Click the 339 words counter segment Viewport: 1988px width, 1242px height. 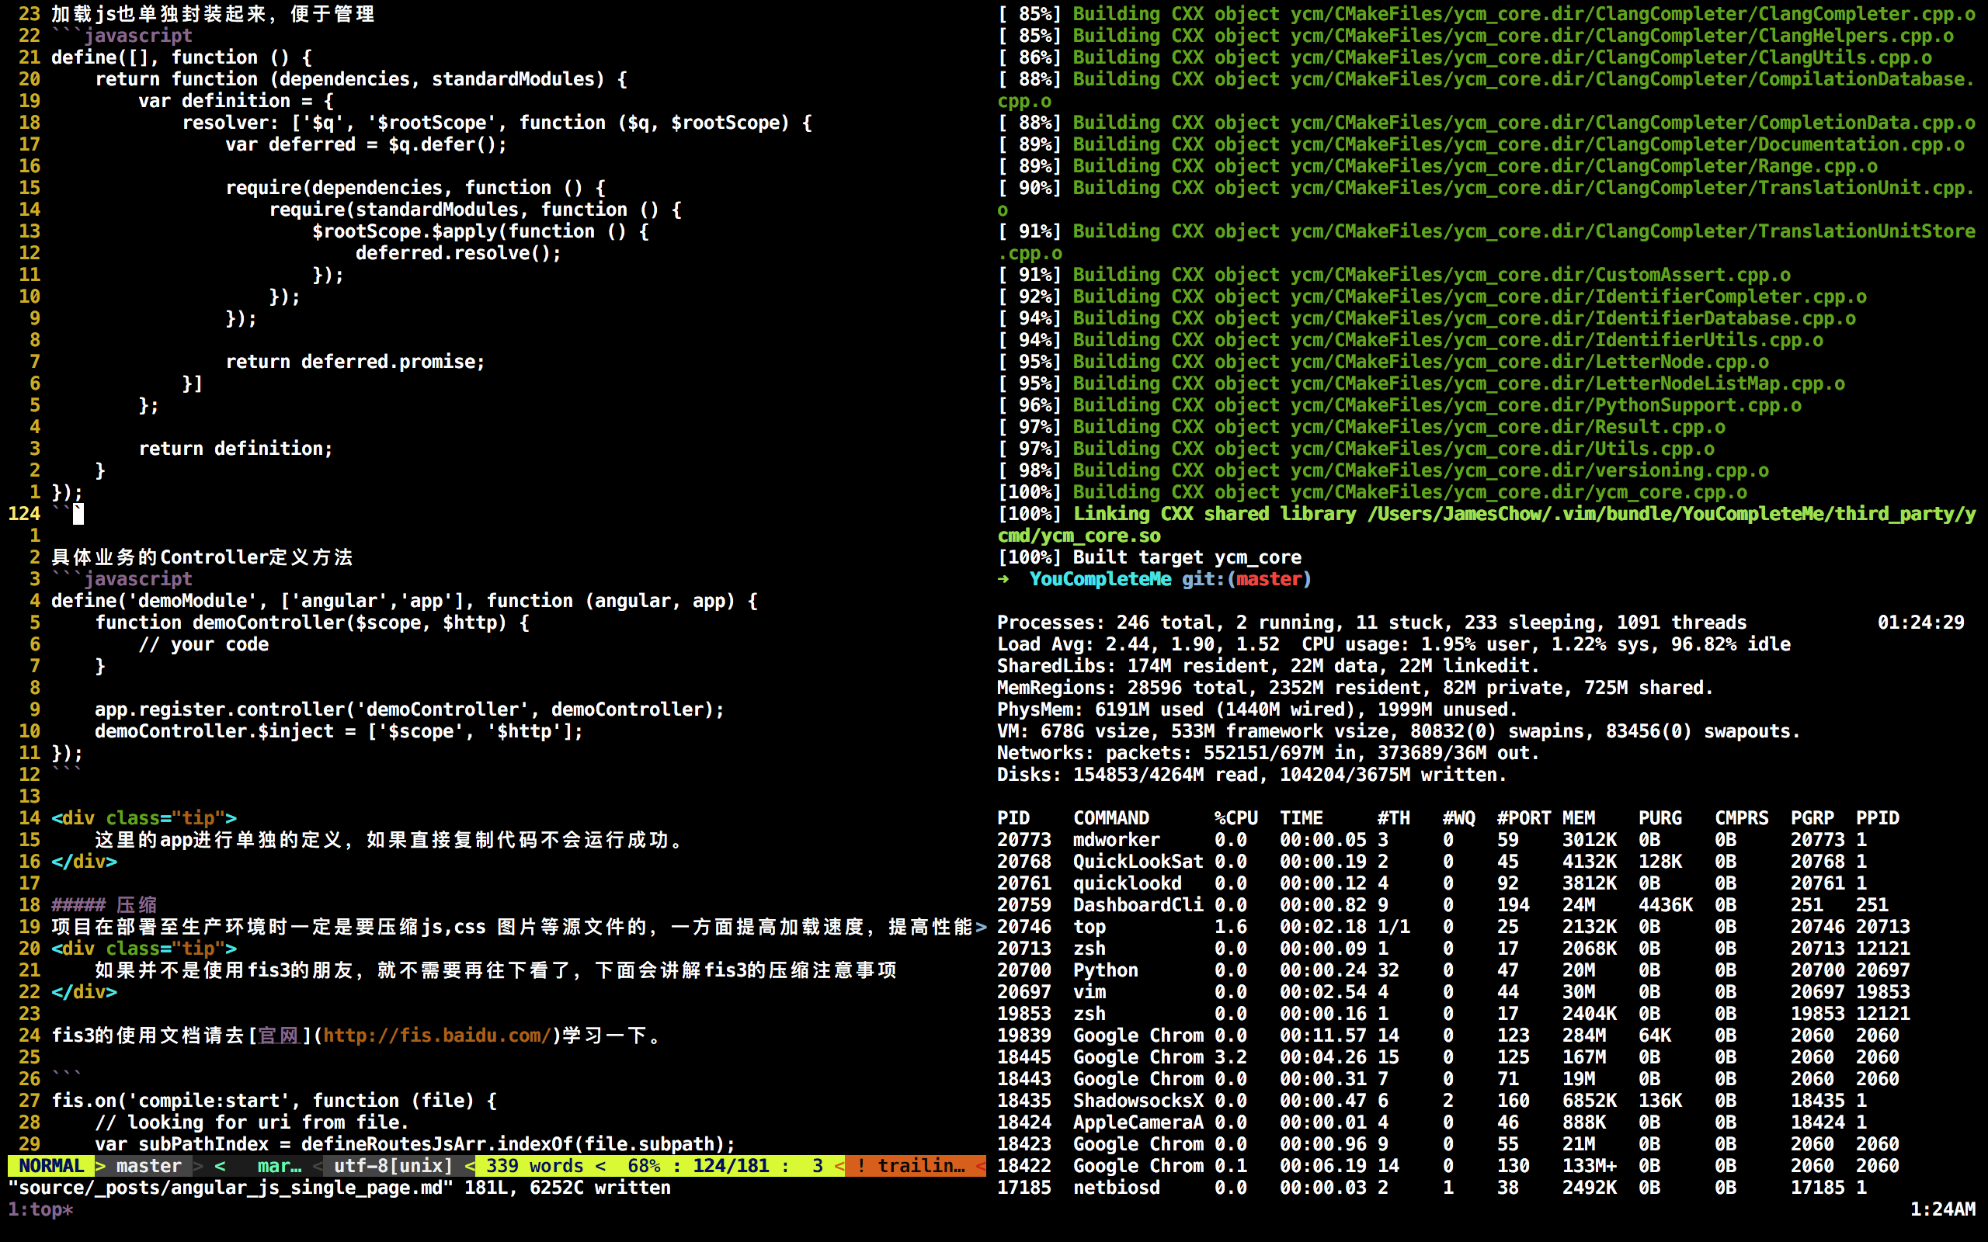534,1166
